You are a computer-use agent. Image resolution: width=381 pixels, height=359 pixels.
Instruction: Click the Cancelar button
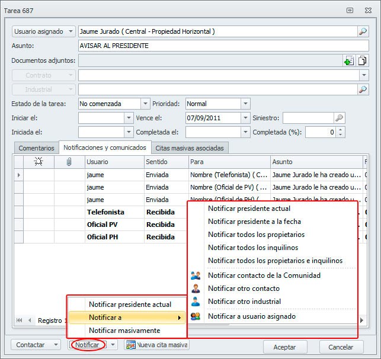[x=341, y=347]
